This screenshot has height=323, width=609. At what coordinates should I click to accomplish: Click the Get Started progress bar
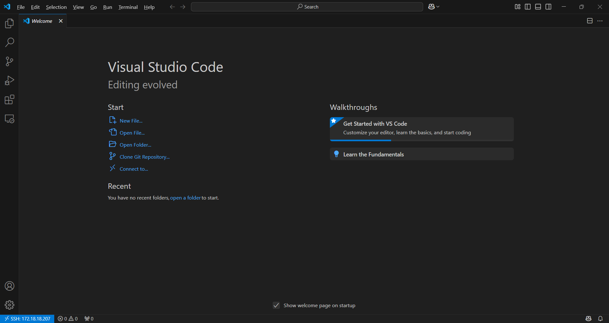422,140
